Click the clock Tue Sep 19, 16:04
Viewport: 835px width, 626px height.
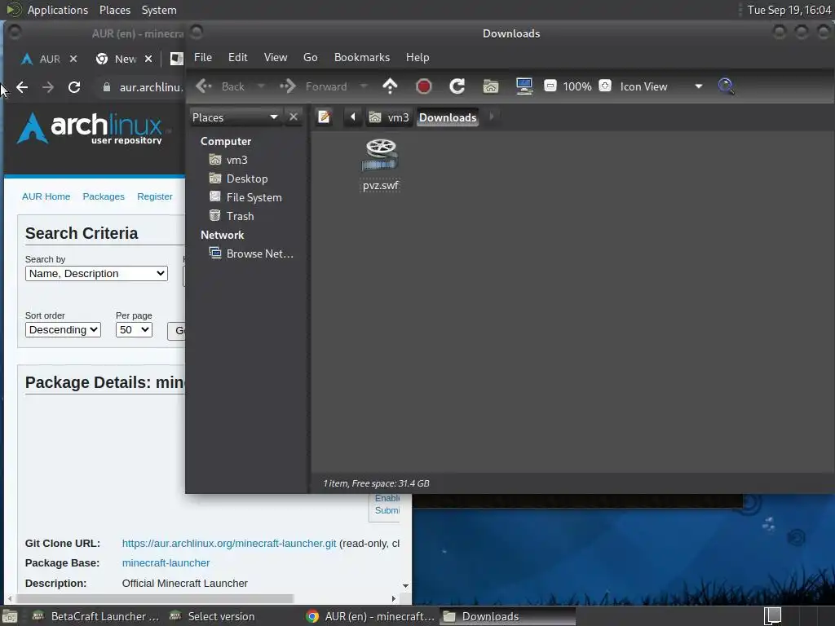pyautogui.click(x=789, y=10)
